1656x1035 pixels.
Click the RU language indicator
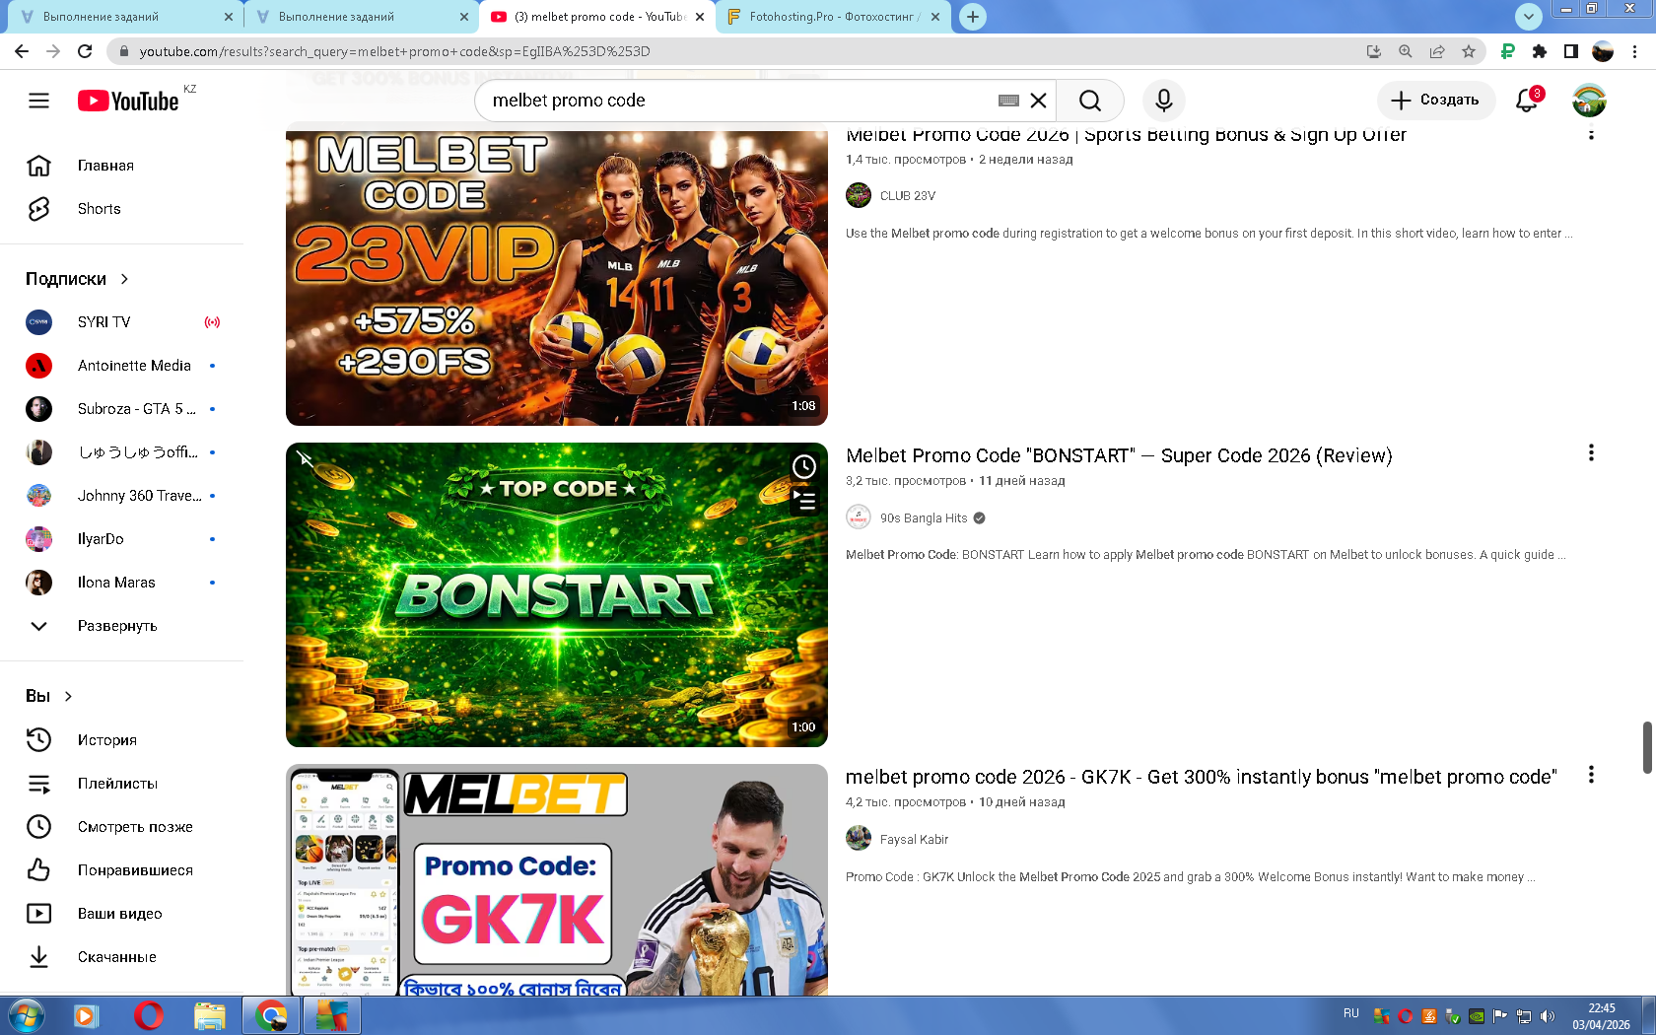tap(1351, 1013)
